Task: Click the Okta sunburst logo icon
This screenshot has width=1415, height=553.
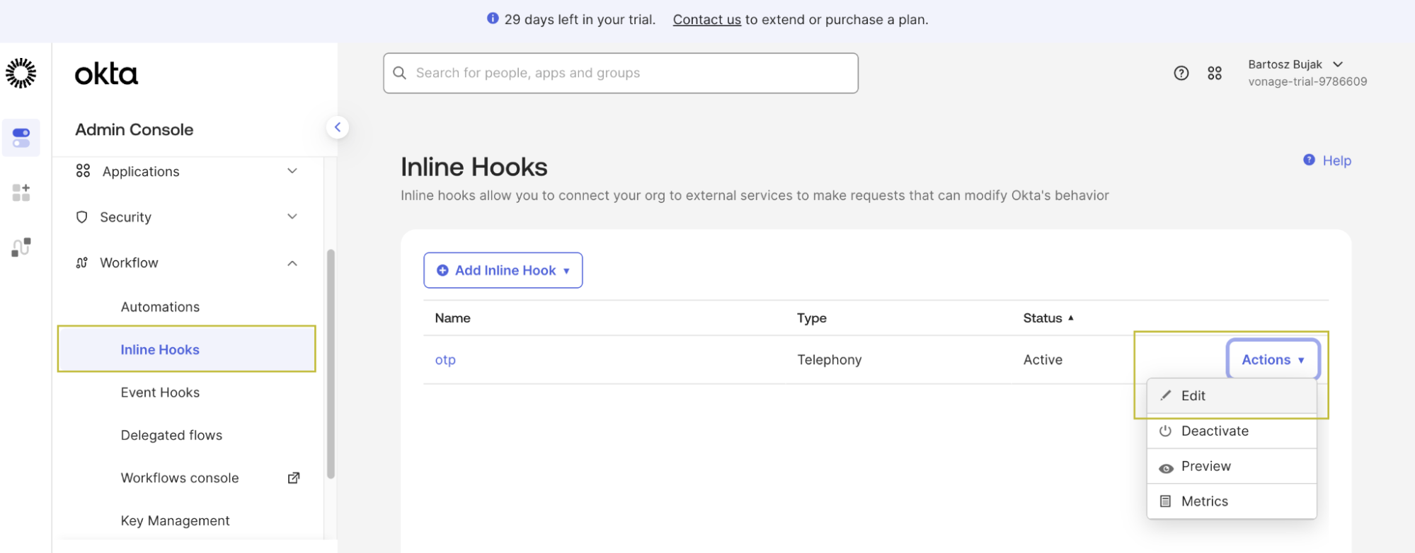Action: tap(21, 73)
